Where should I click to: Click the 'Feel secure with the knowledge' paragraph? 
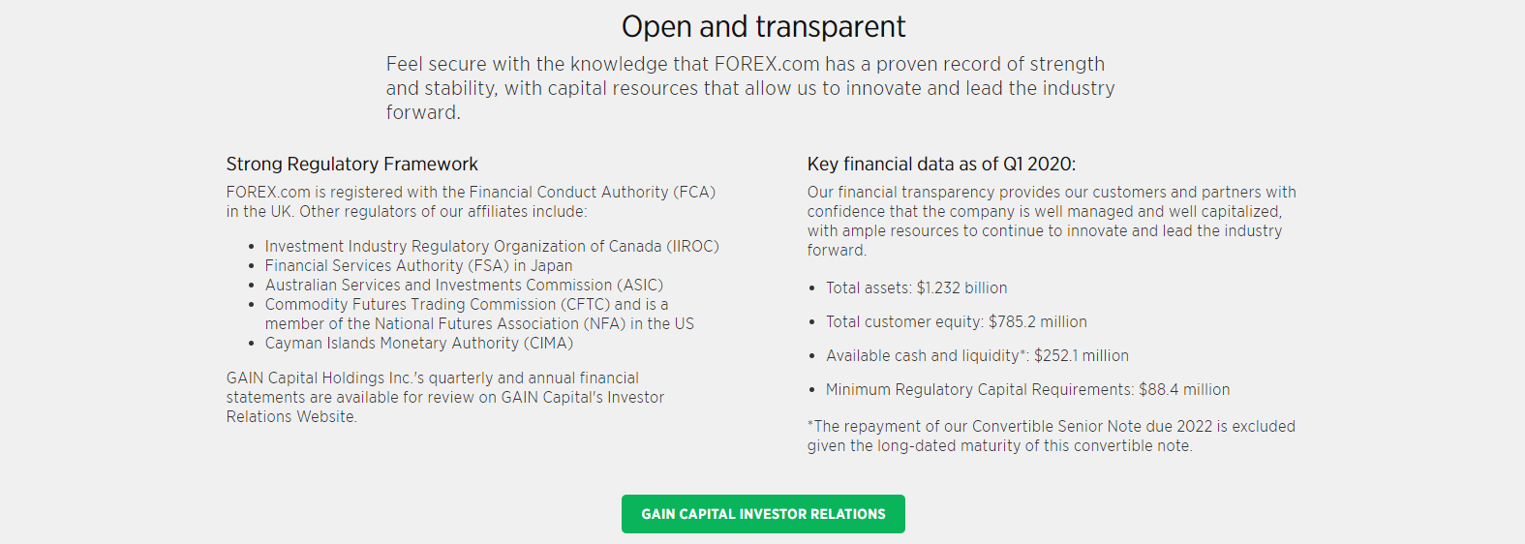(x=750, y=88)
